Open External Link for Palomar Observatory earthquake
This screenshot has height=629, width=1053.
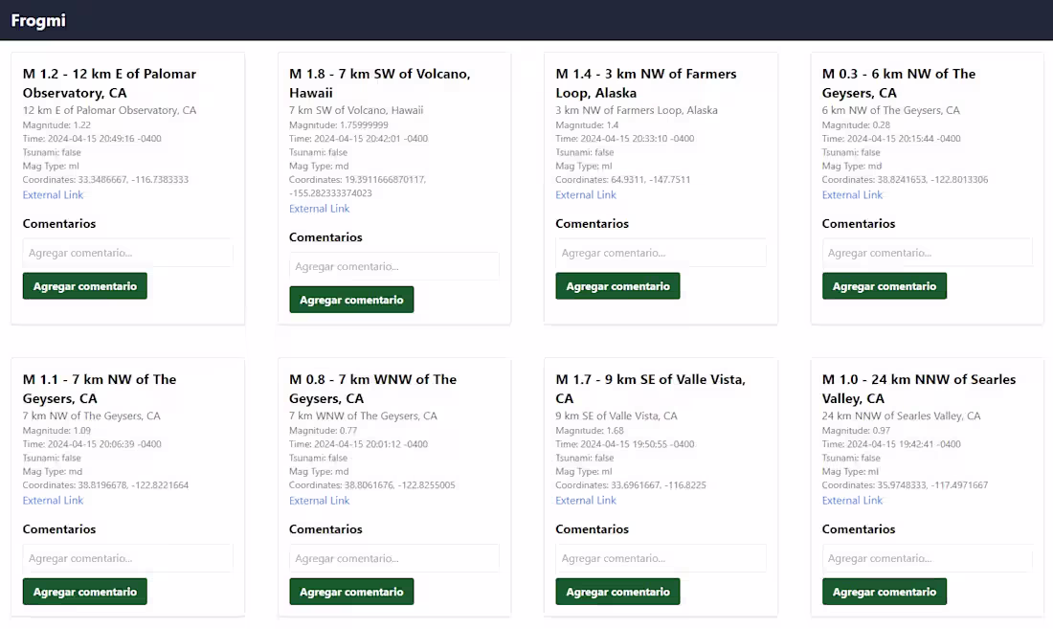53,194
